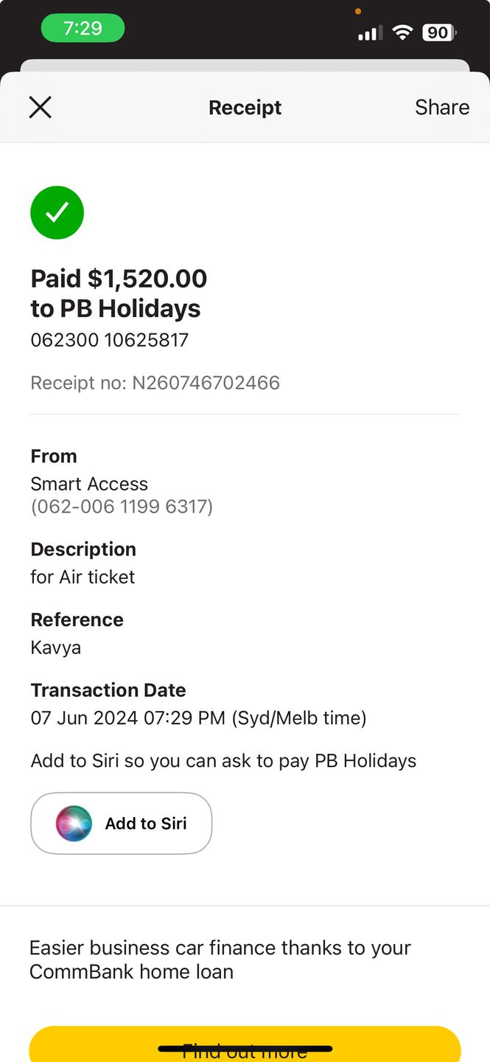Tap the payee account number 062300 10625817

click(110, 340)
